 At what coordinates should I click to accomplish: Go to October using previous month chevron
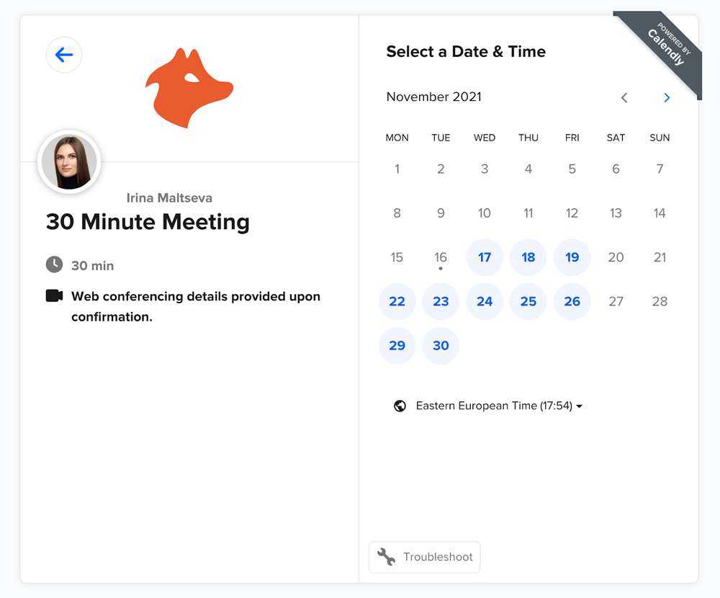[x=624, y=97]
